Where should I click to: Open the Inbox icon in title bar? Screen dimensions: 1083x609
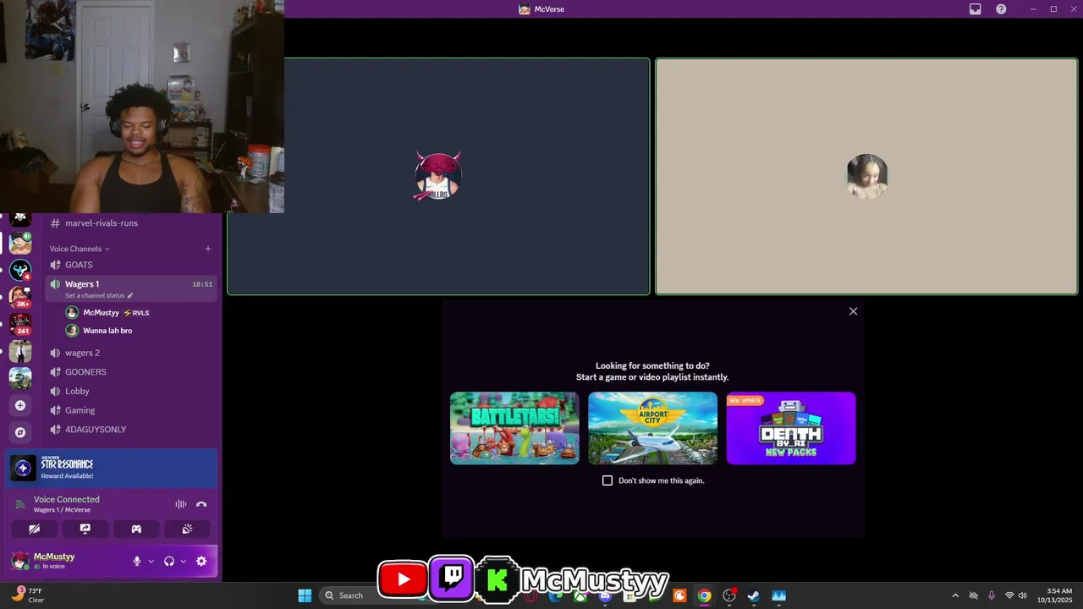point(976,8)
